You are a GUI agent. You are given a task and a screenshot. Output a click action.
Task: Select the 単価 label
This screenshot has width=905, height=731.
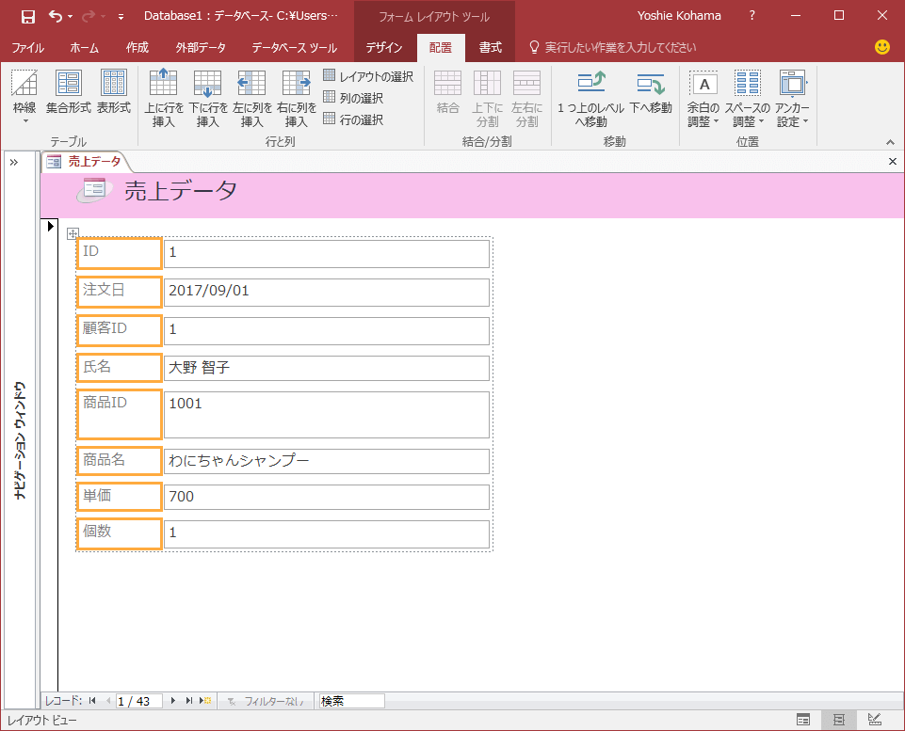click(119, 497)
